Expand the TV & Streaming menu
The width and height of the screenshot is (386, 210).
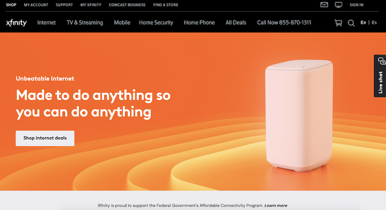coord(85,23)
